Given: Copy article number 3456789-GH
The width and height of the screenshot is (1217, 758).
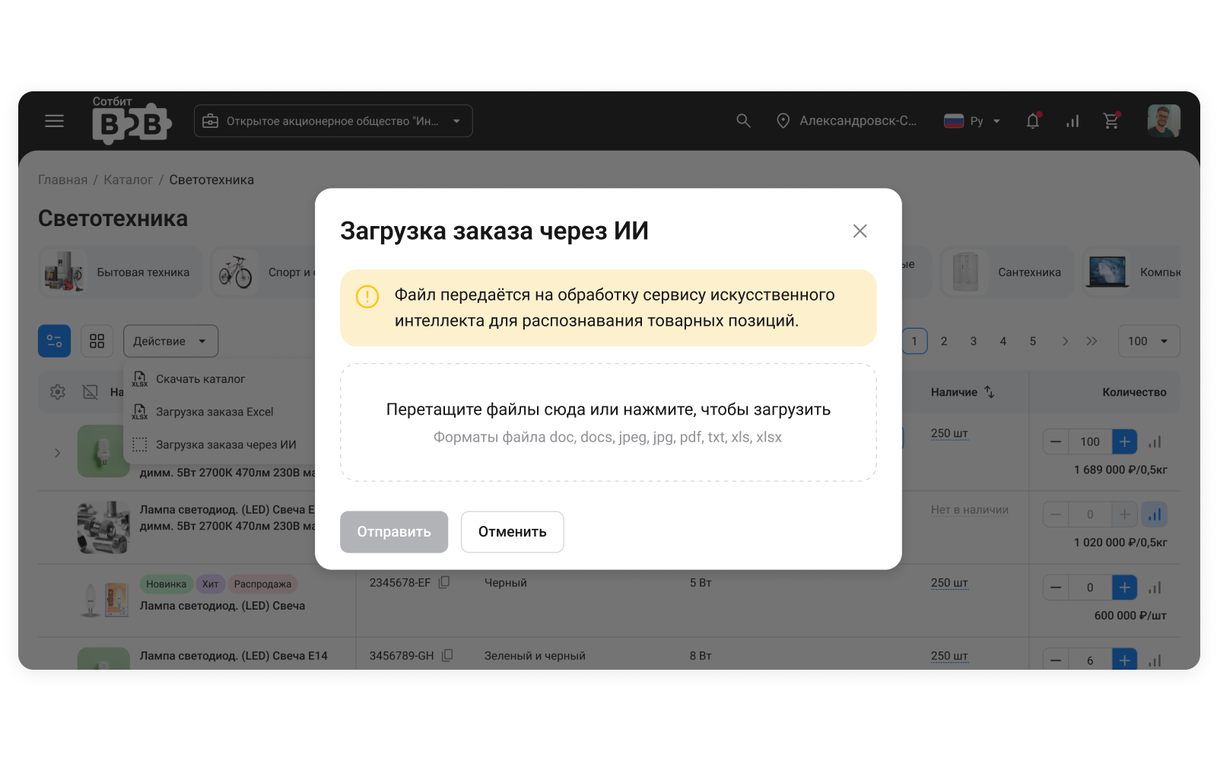Looking at the screenshot, I should (448, 655).
